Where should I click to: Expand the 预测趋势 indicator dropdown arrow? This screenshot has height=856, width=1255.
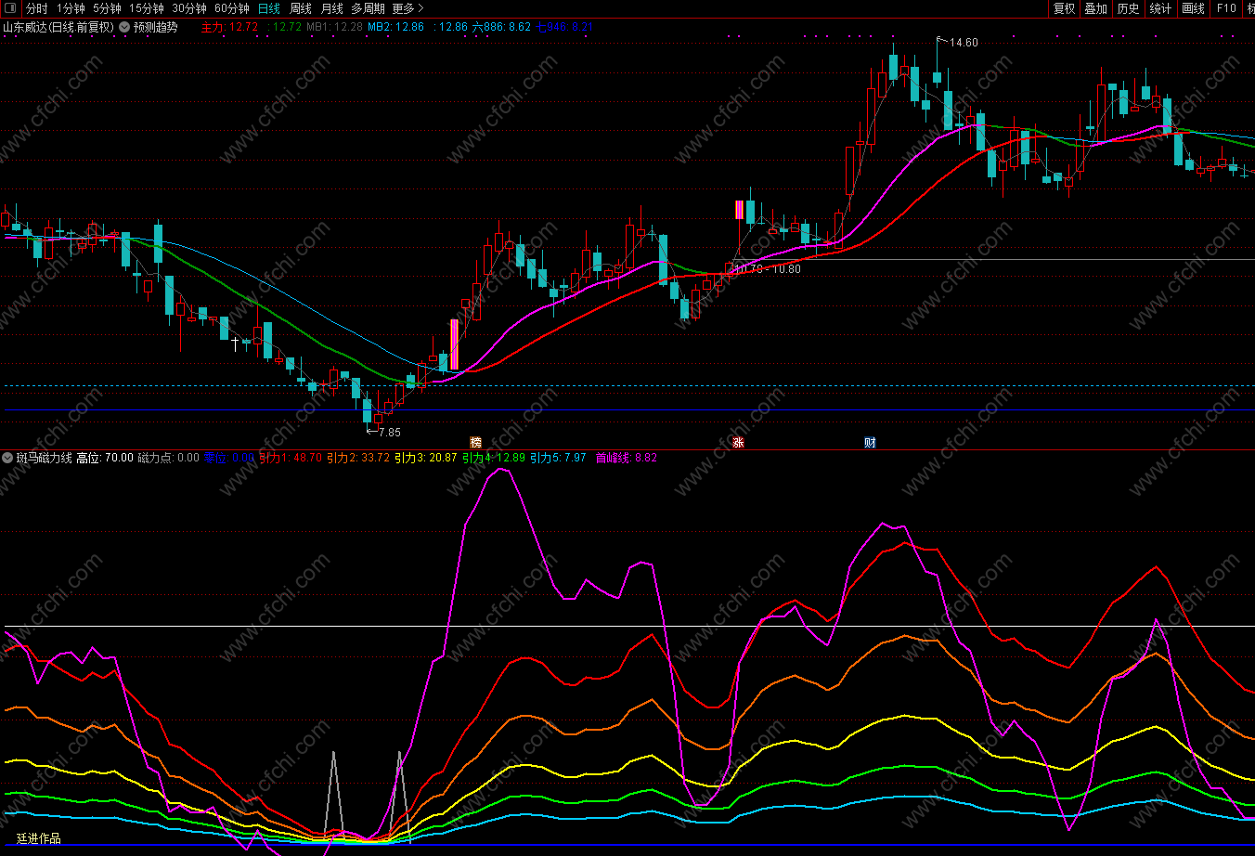pos(124,27)
